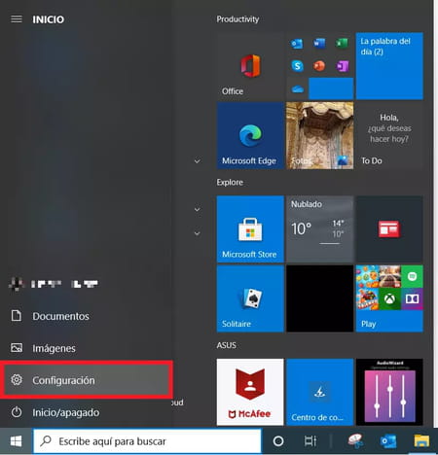Screen dimensions: 438x455
Task: Expand the chevron beside the Nublado tile
Action: [x=197, y=209]
